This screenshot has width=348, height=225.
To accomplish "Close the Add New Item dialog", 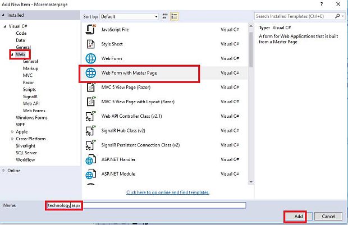I will pos(338,4).
